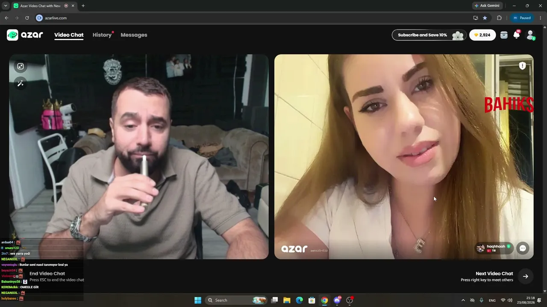Report the matched user via exclamation icon
This screenshot has width=547, height=307.
pos(522,66)
